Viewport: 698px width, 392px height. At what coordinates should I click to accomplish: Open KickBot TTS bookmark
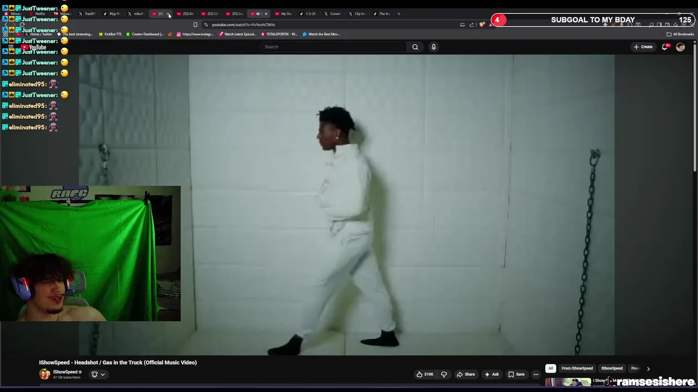click(110, 34)
